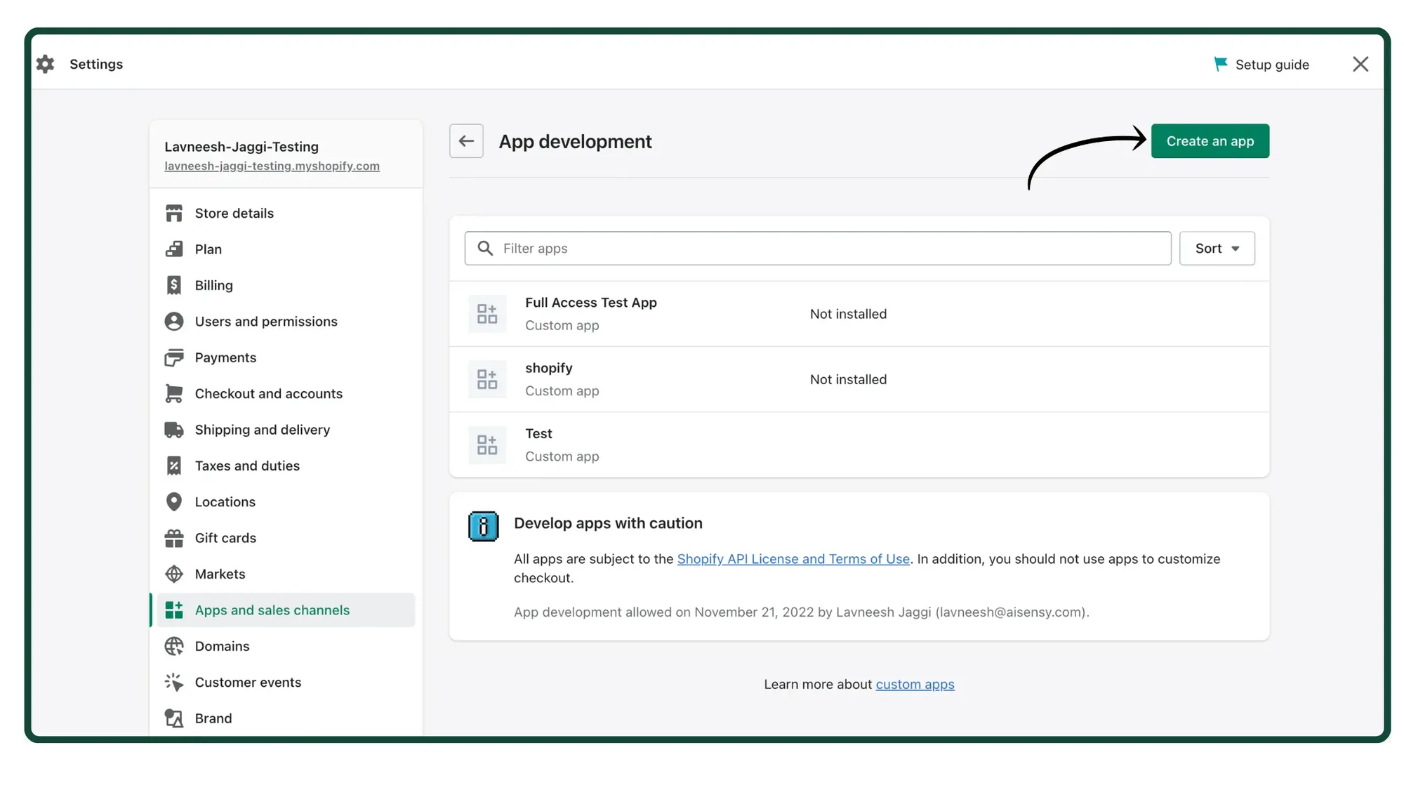Open the custom apps link
This screenshot has width=1404, height=790.
915,684
